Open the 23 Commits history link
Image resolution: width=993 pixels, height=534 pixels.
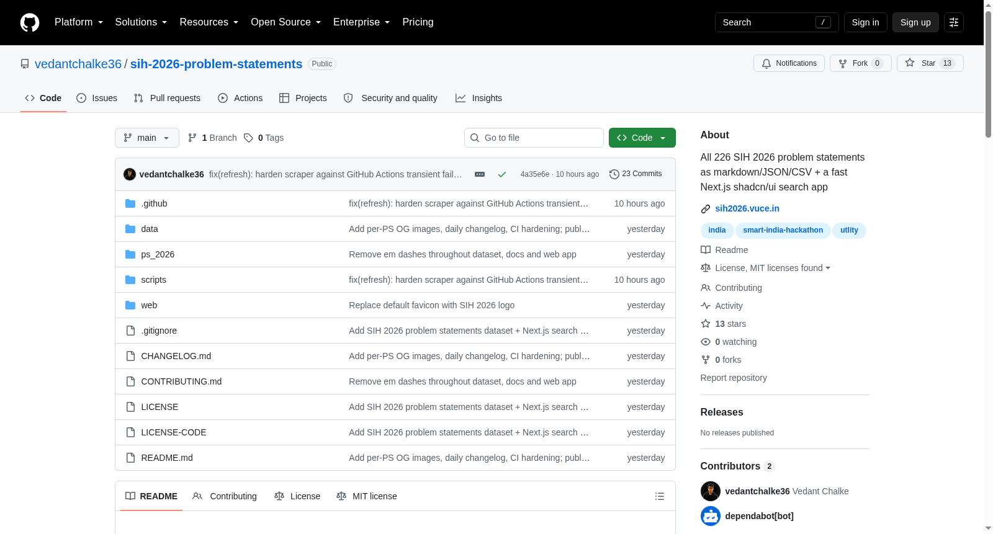pos(636,174)
